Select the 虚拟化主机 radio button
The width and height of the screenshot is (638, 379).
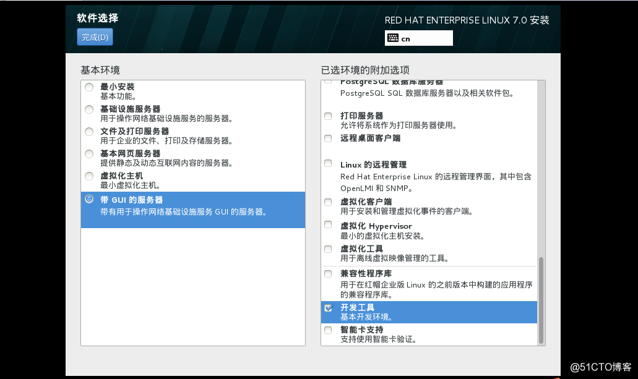point(89,176)
